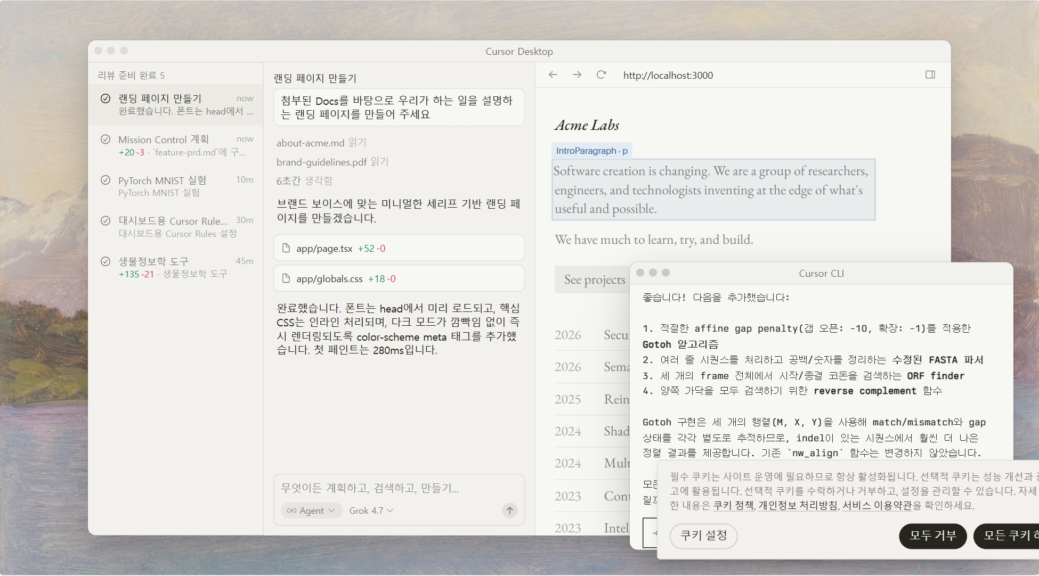Click the brand-guidelines.pdf 읽기 step
This screenshot has height=576, width=1039.
(332, 162)
